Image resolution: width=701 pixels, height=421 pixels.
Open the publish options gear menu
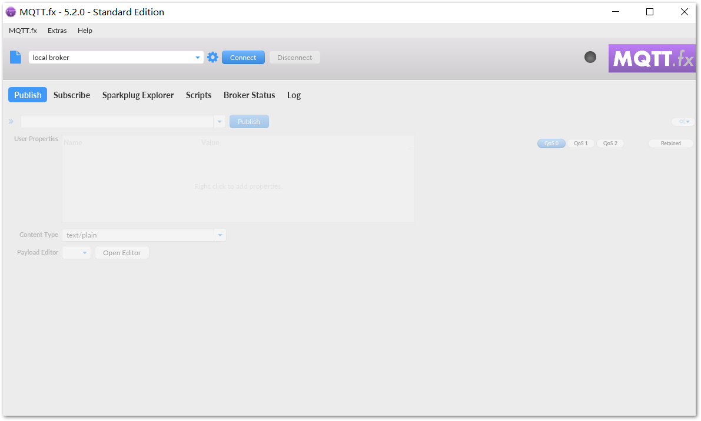click(683, 122)
